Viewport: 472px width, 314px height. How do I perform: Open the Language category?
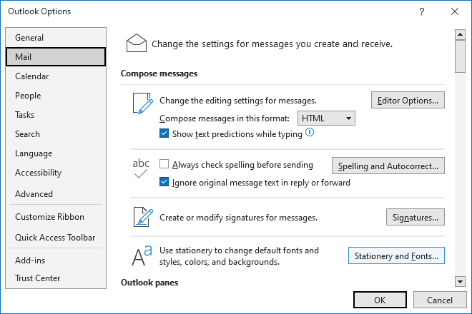[x=56, y=153]
